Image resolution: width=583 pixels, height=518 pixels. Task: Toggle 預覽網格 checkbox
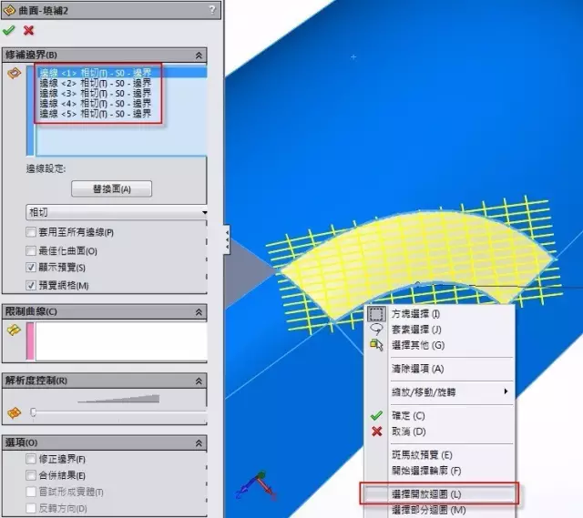click(x=31, y=285)
